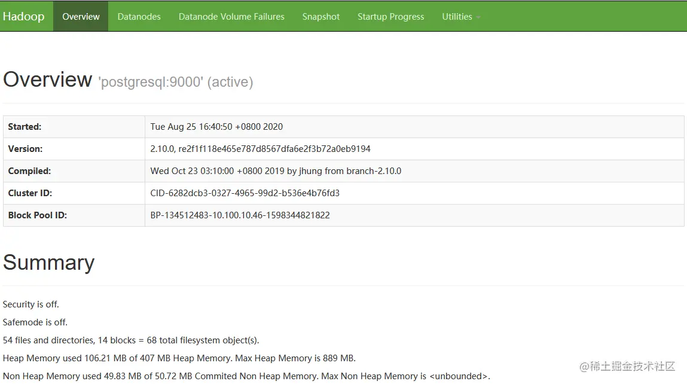Open the Startup Progress tab
Screen dimensions: 687x384
pyautogui.click(x=391, y=16)
